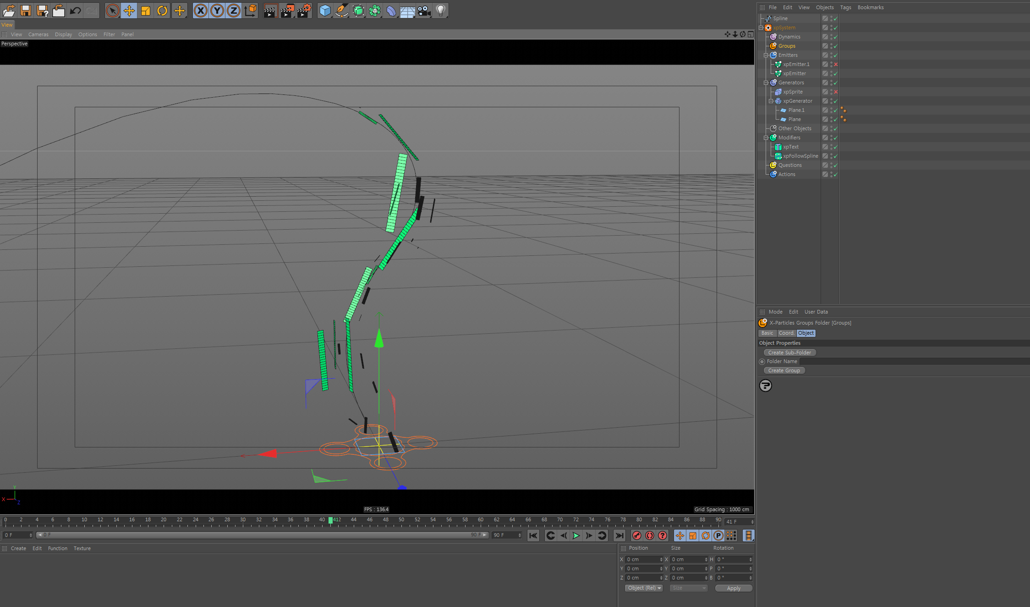
Task: Click the Coordinate System cube icon
Action: [x=251, y=10]
